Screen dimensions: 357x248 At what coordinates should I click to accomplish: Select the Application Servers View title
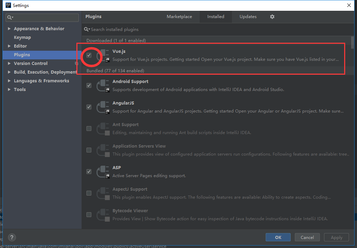[139, 146]
